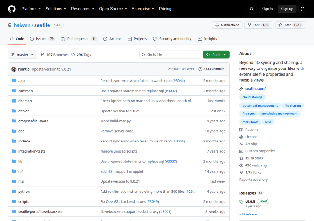
Task: Click the repository icon before haiwen
Action: point(10,25)
